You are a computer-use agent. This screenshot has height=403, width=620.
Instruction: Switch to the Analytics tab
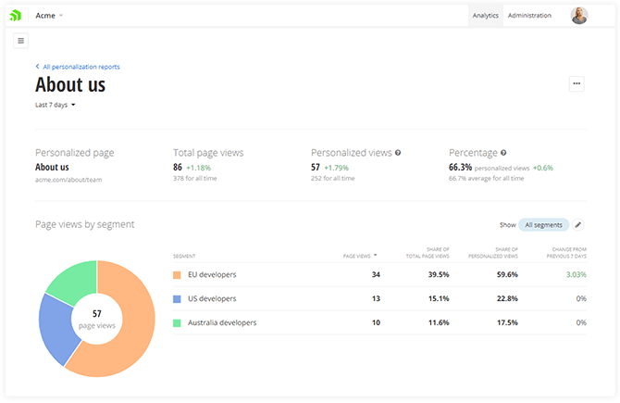(485, 16)
